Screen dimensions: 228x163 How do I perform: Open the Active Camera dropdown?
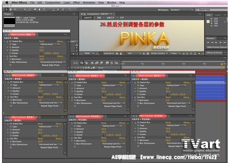coord(159,54)
